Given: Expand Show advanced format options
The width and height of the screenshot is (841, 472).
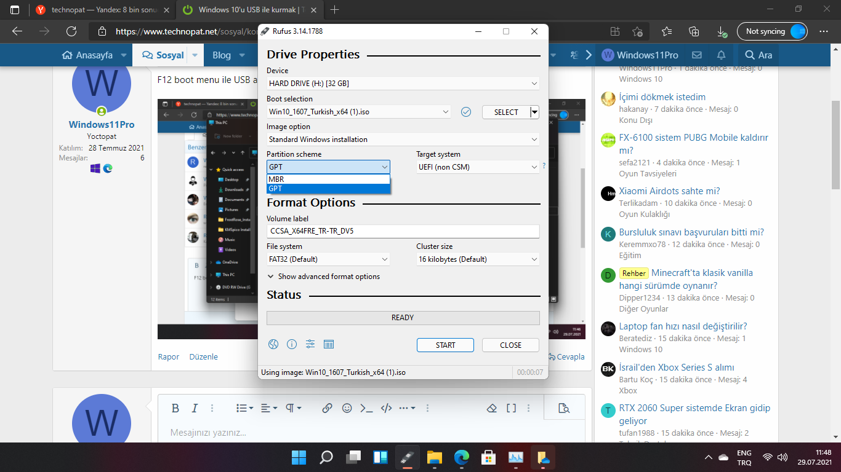Looking at the screenshot, I should click(x=324, y=277).
